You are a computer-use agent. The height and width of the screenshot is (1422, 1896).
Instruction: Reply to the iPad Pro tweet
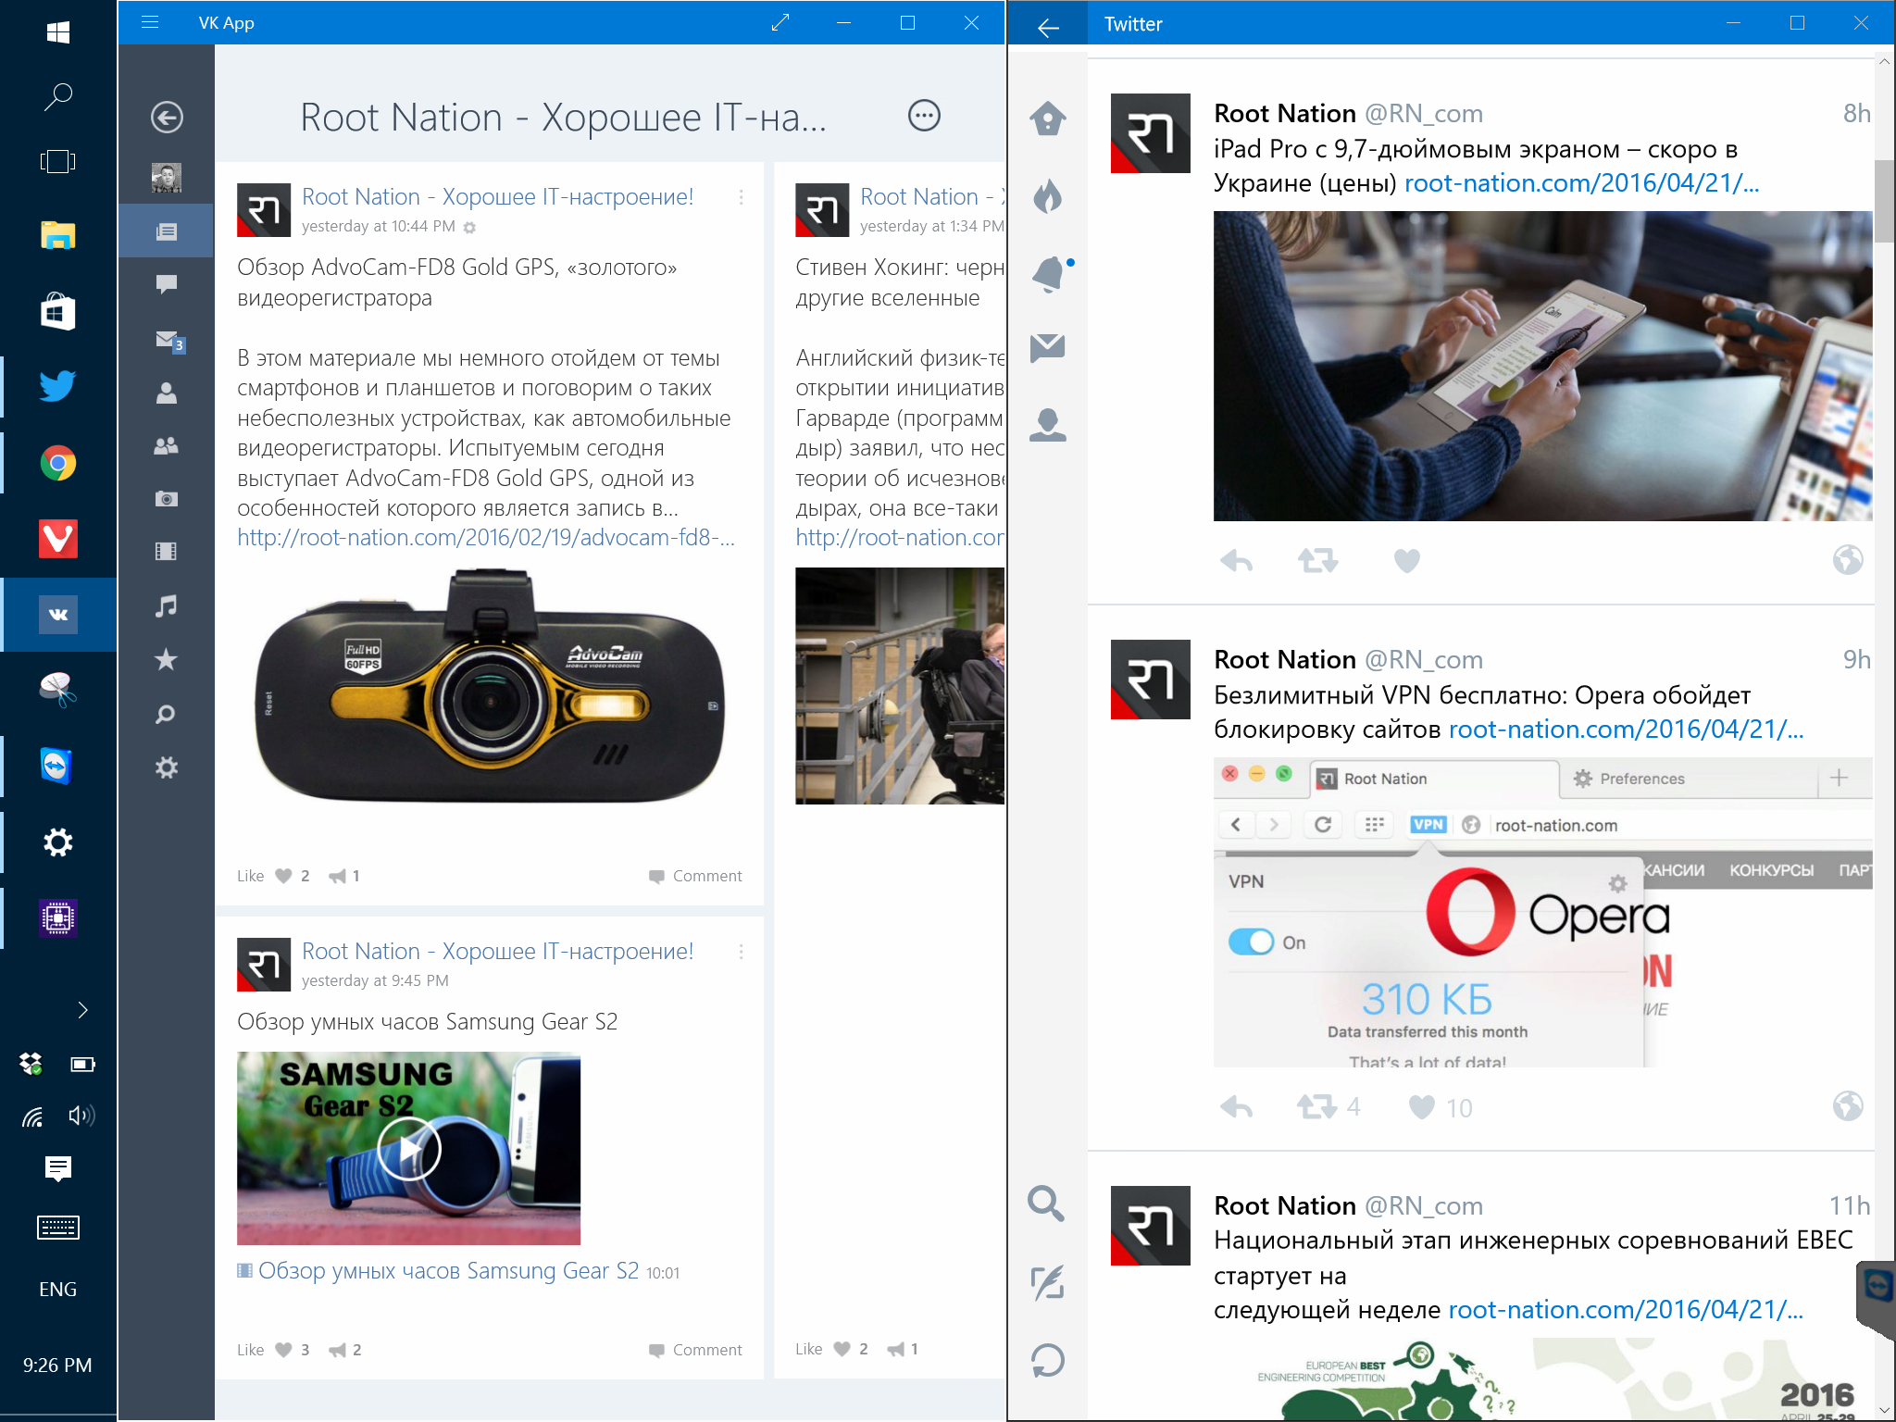tap(1237, 560)
